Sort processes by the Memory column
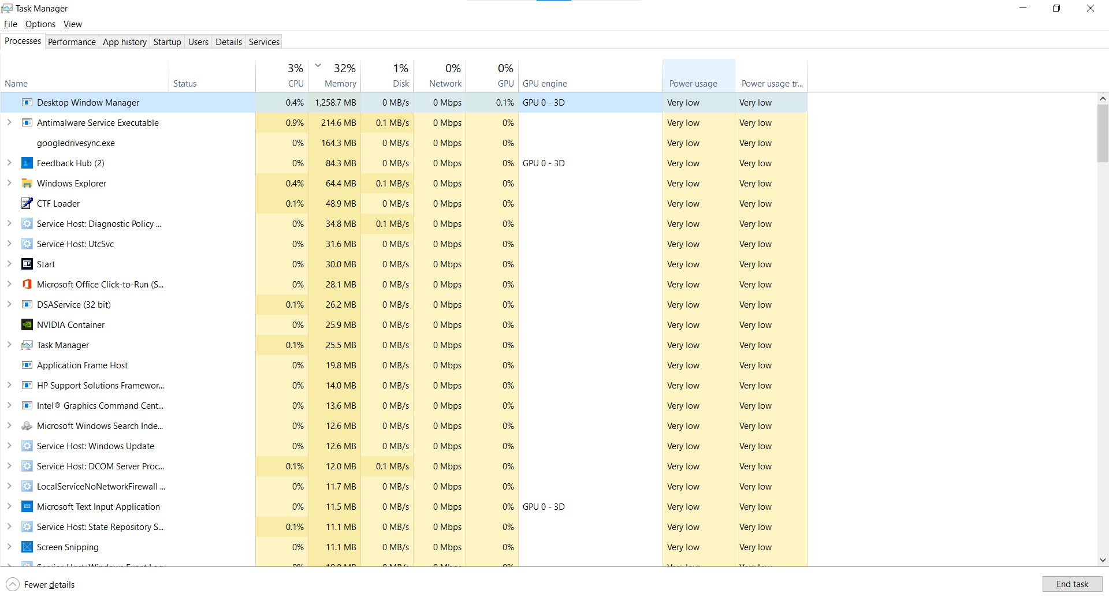This screenshot has height=601, width=1109. [335, 76]
